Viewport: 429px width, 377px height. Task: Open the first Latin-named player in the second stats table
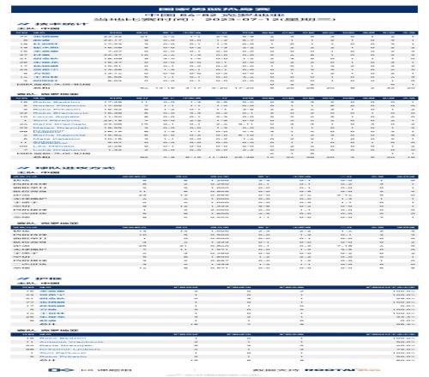(57, 102)
